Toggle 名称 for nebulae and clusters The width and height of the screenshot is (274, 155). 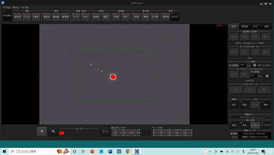click(x=85, y=17)
